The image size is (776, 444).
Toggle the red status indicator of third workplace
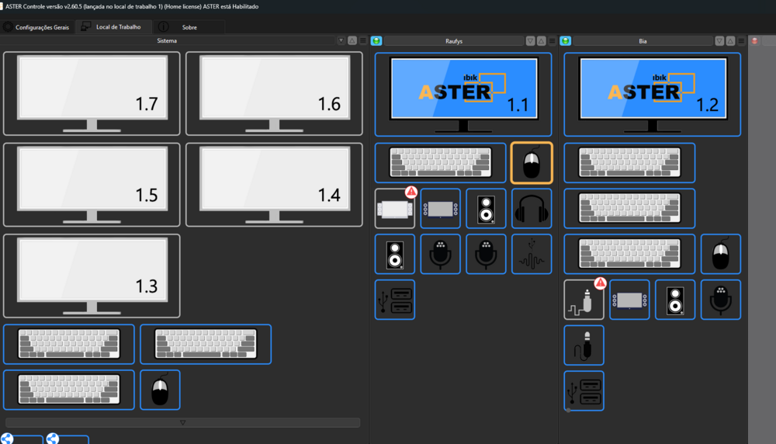coord(754,40)
